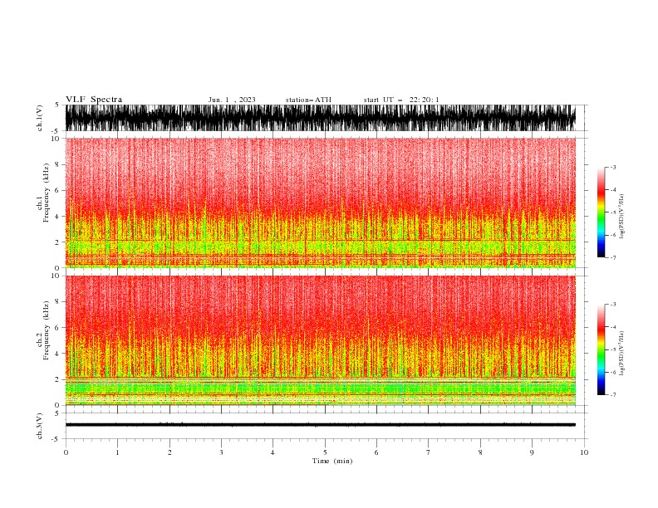658x508 pixels.
Task: Select the date 'Jun. 1, 2023' label
Action: (232, 100)
